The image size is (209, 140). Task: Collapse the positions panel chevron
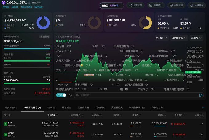coord(203,108)
